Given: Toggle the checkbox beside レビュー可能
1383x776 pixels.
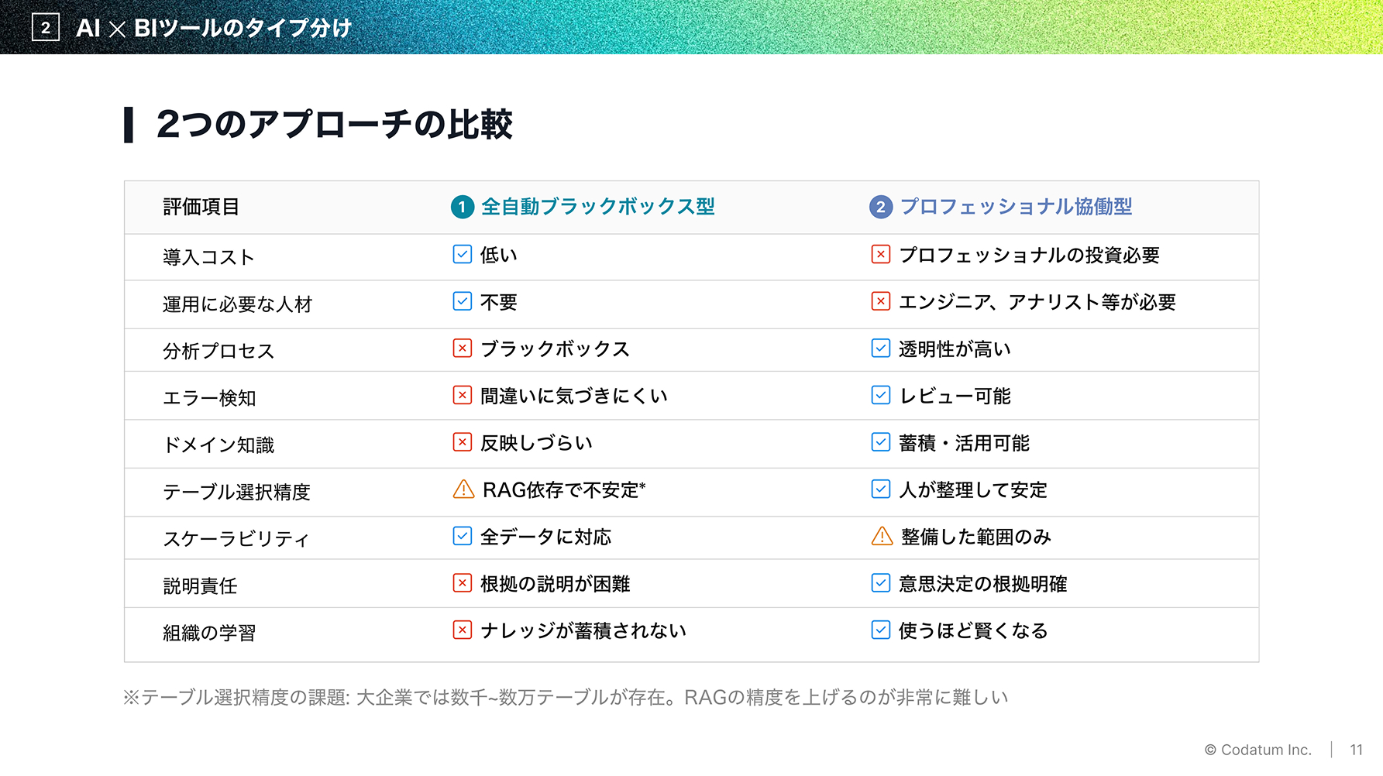Looking at the screenshot, I should (880, 395).
